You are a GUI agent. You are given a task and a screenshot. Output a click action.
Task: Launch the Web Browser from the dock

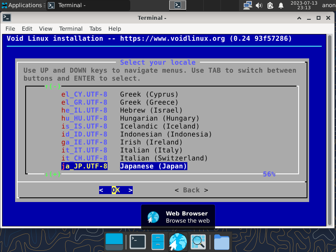(x=178, y=242)
